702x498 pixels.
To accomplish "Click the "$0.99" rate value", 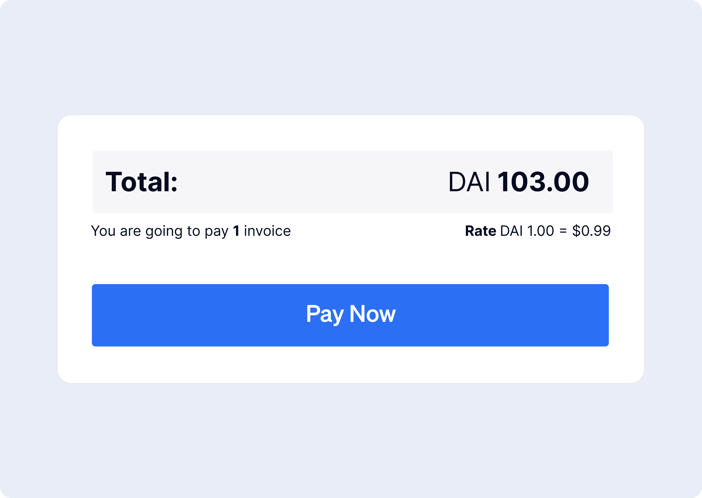I will pos(591,231).
